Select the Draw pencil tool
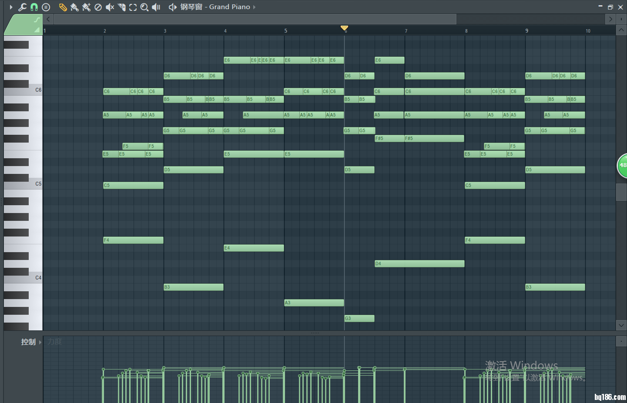 63,7
